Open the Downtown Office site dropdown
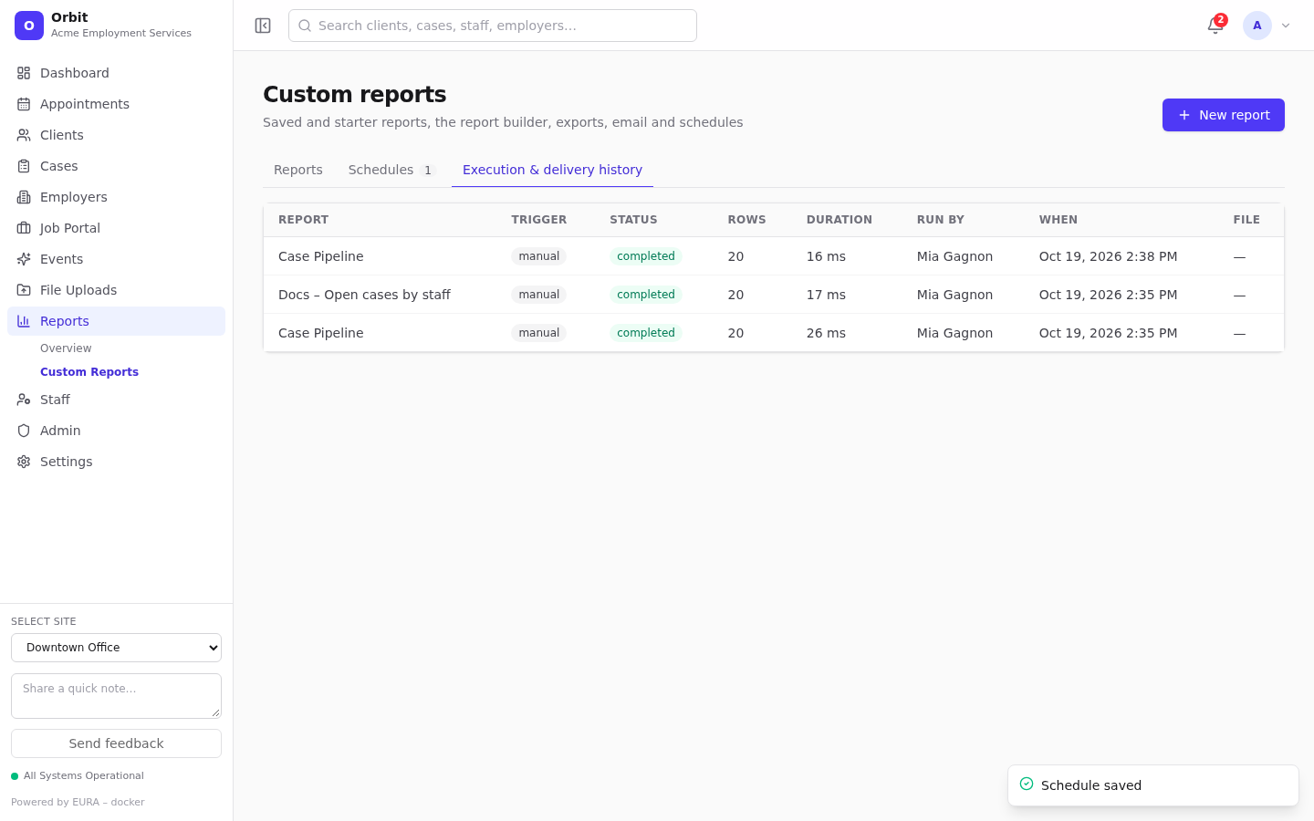The image size is (1314, 821). point(116,648)
